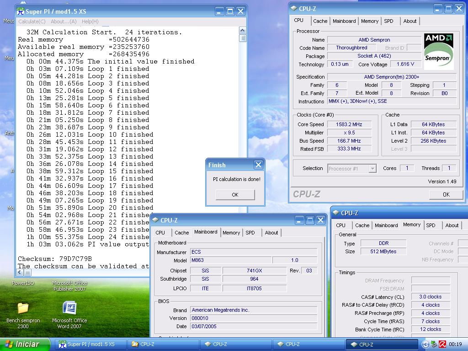Click OK in the Finish dialog
This screenshot has height=351, width=468.
click(x=235, y=195)
